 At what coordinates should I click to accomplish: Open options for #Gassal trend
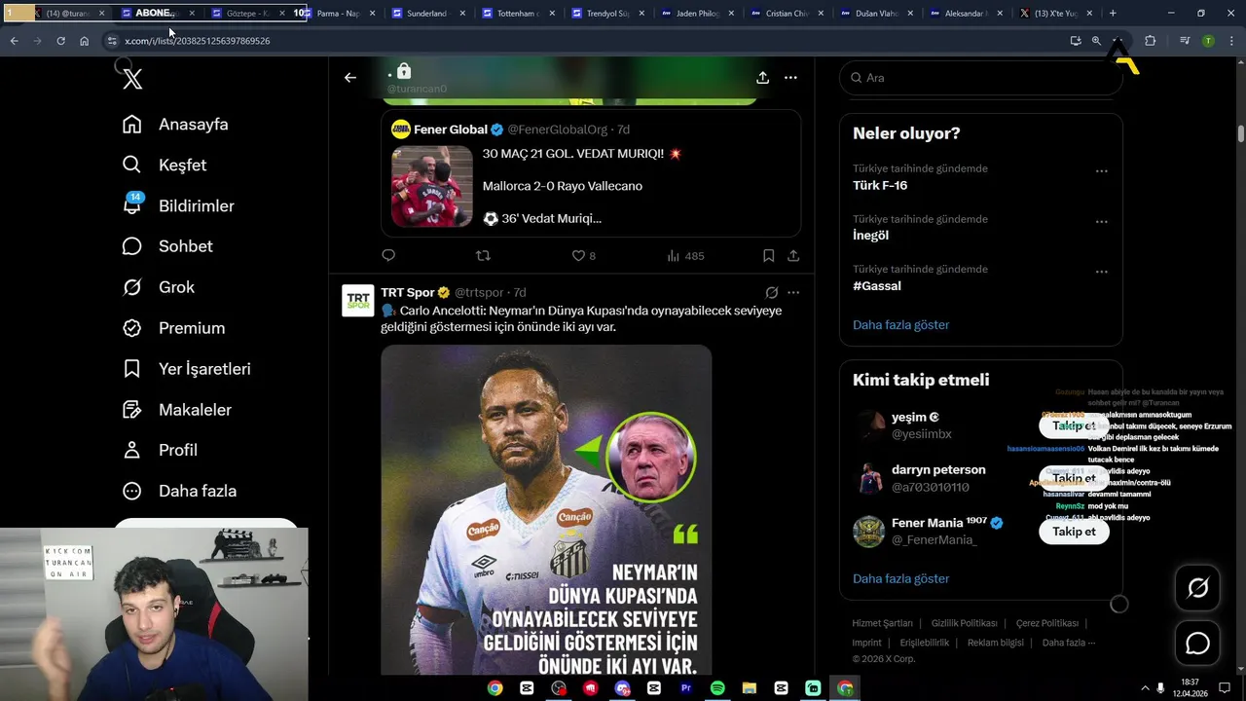pyautogui.click(x=1101, y=273)
